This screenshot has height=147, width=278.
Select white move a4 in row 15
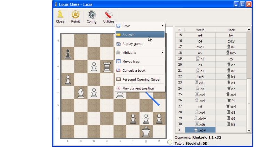200,35
